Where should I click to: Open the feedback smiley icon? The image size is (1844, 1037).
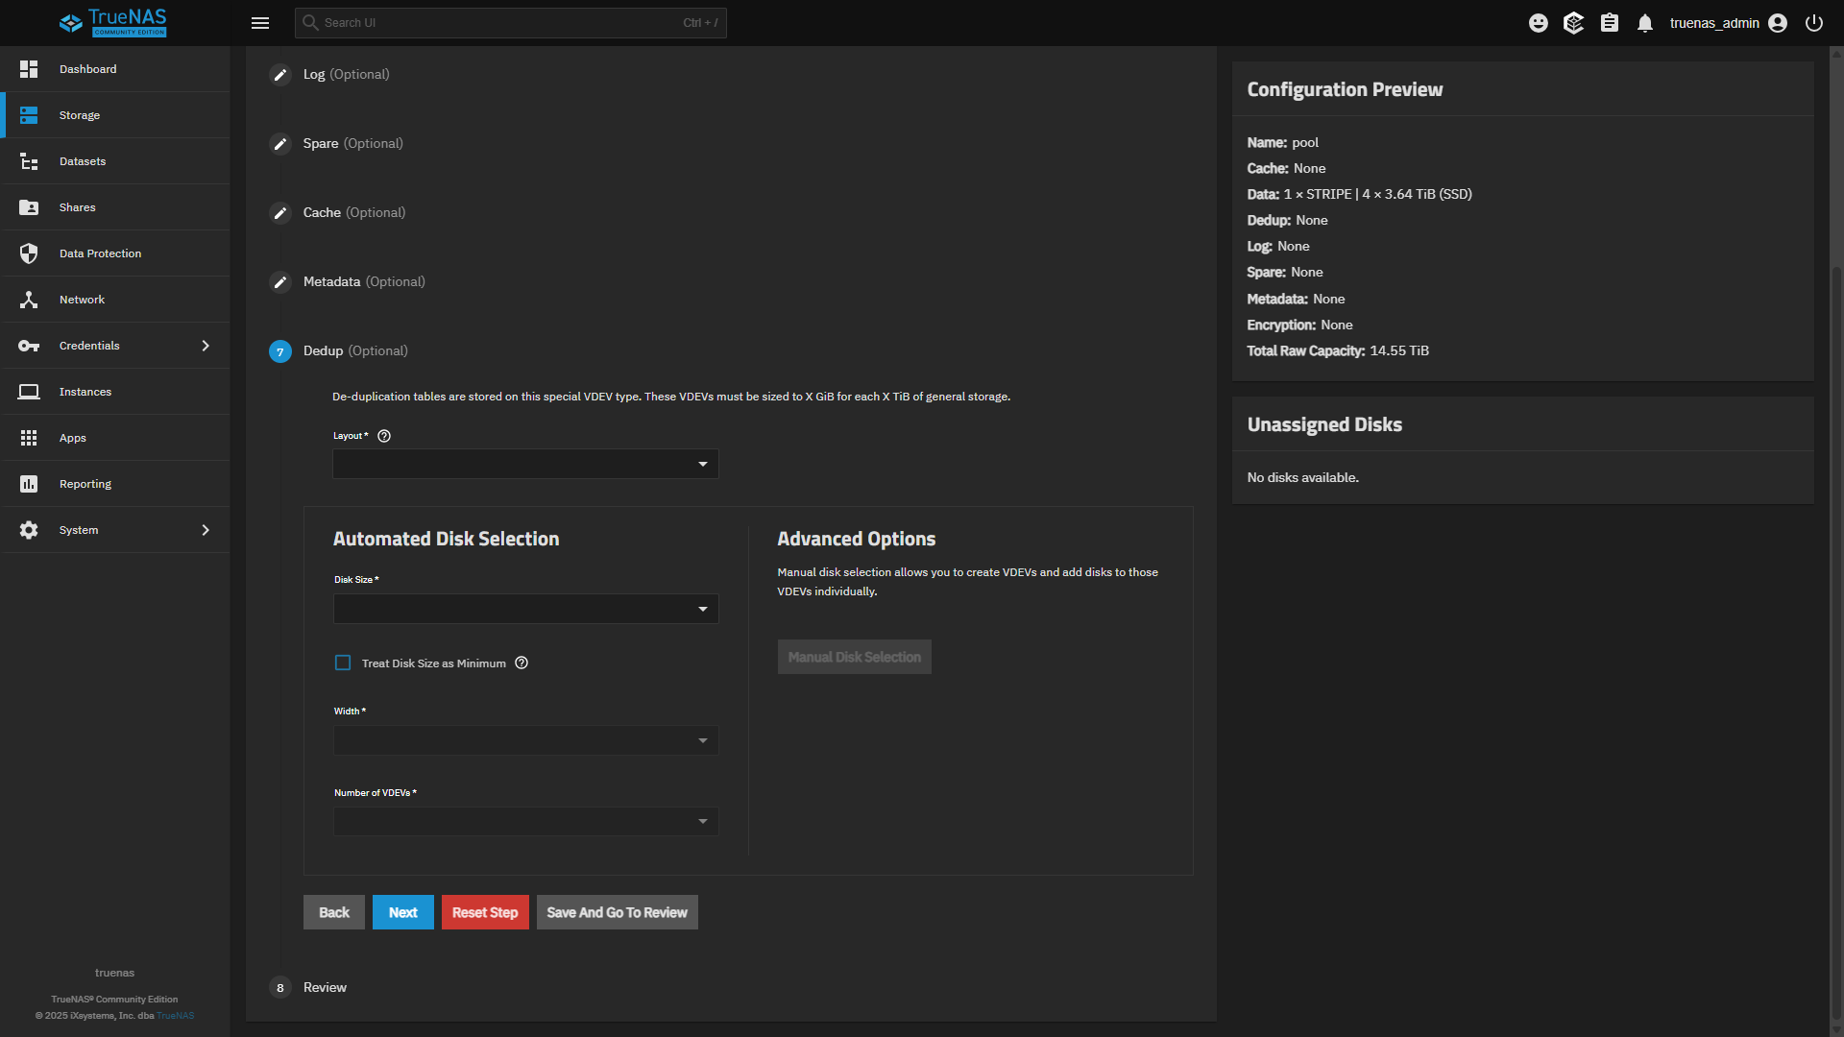[x=1538, y=23]
